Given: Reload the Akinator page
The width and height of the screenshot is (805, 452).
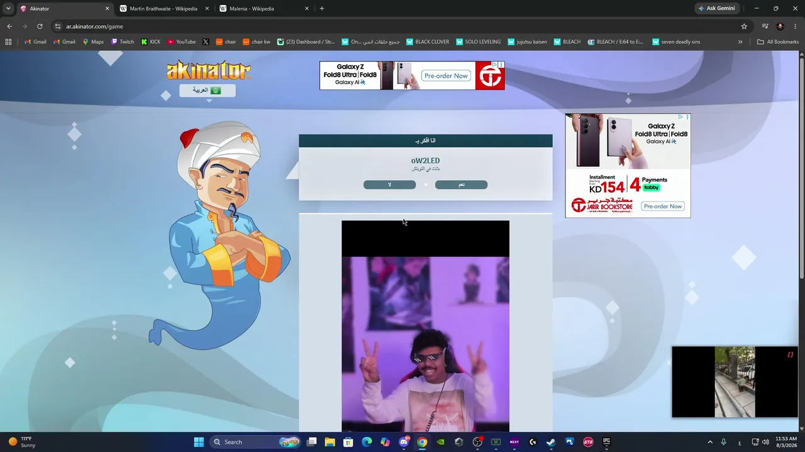Looking at the screenshot, I should point(40,26).
